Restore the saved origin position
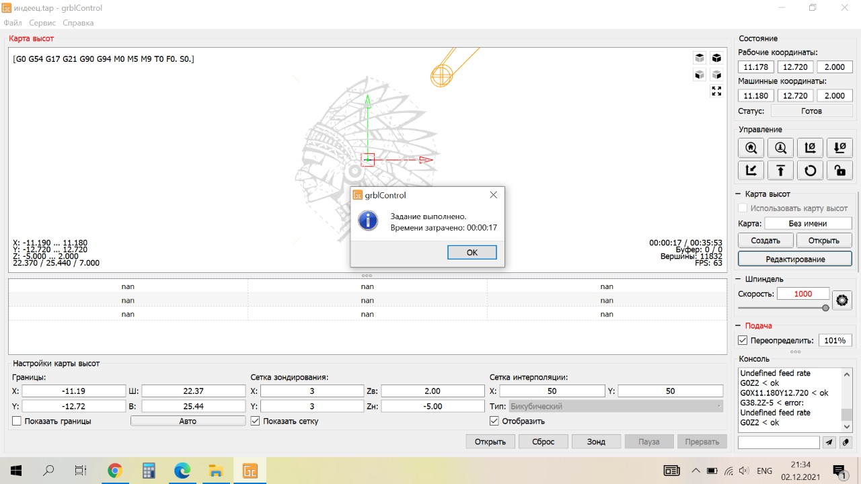 click(751, 170)
